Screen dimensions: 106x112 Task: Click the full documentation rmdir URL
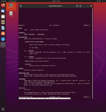pyautogui.click(x=58, y=92)
